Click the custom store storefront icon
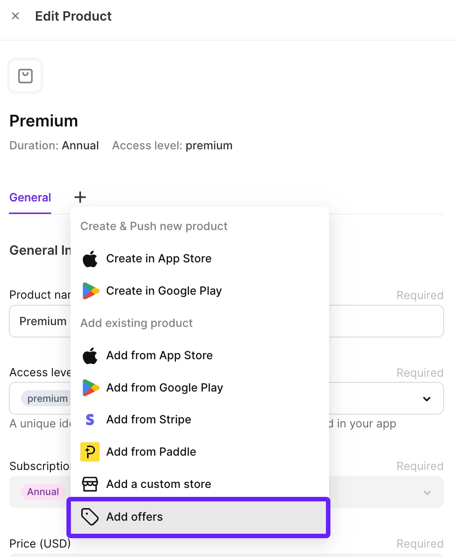 coord(90,484)
